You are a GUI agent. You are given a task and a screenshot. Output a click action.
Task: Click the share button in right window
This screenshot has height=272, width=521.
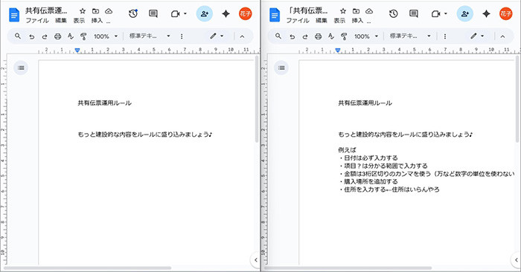tap(465, 14)
